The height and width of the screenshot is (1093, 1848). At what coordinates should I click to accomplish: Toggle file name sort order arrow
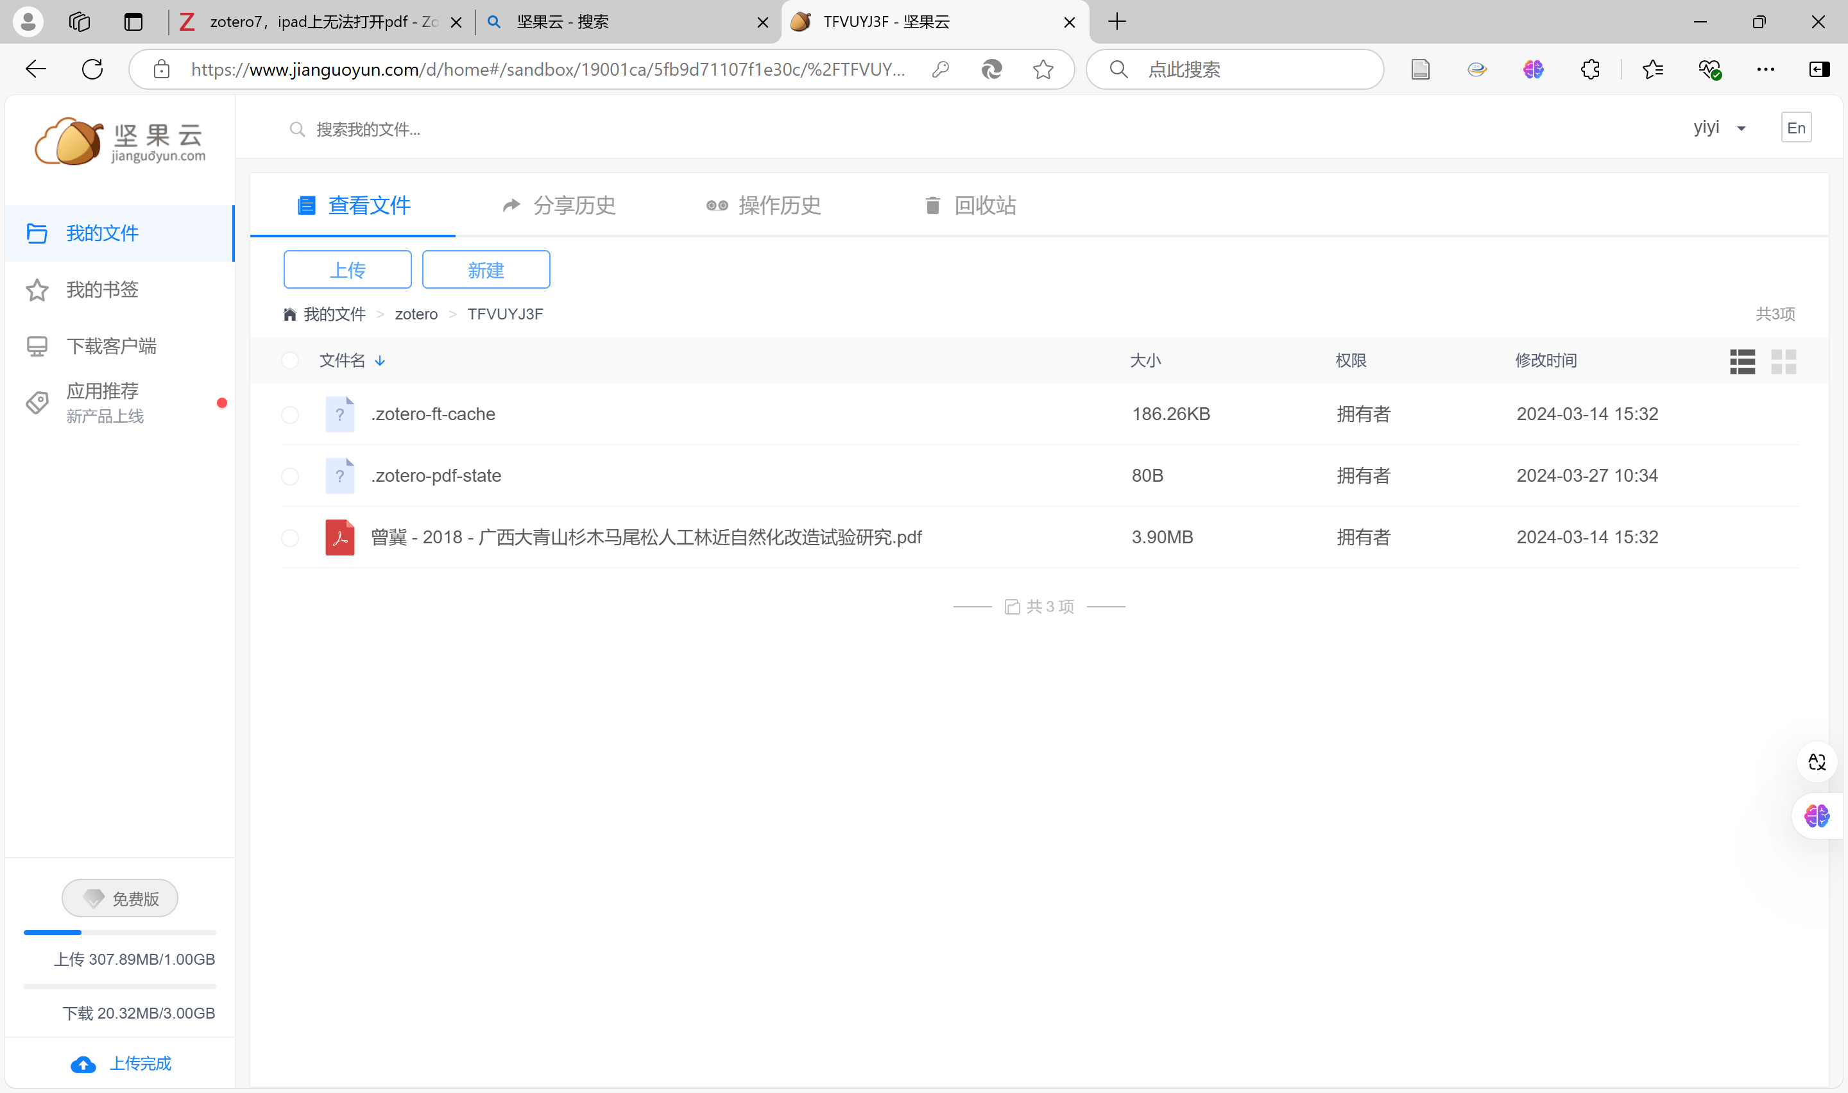click(380, 361)
